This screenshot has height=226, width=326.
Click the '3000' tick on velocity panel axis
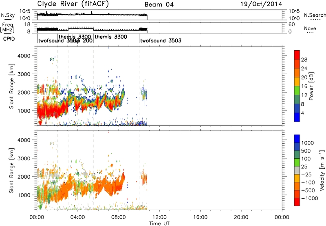tap(24, 158)
